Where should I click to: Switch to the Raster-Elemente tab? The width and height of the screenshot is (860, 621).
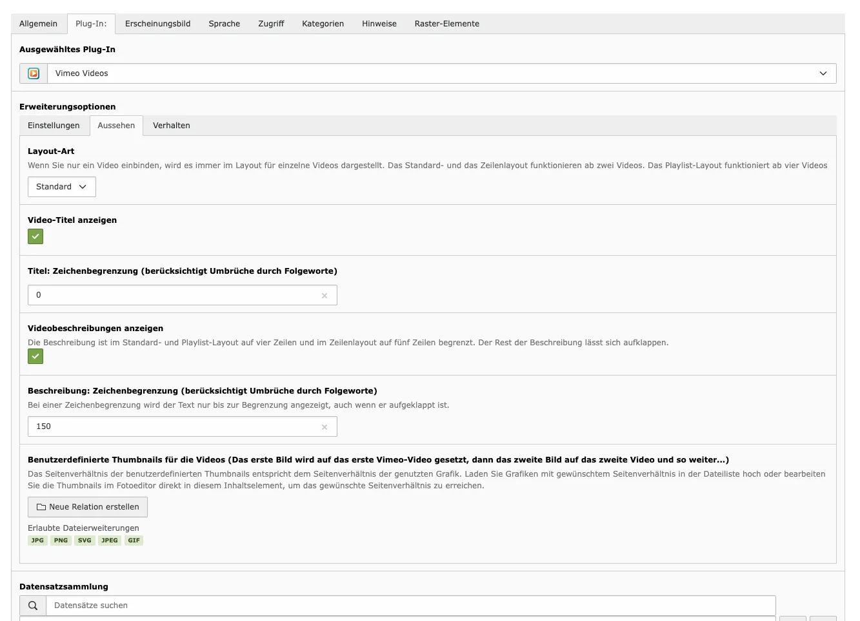pos(446,23)
